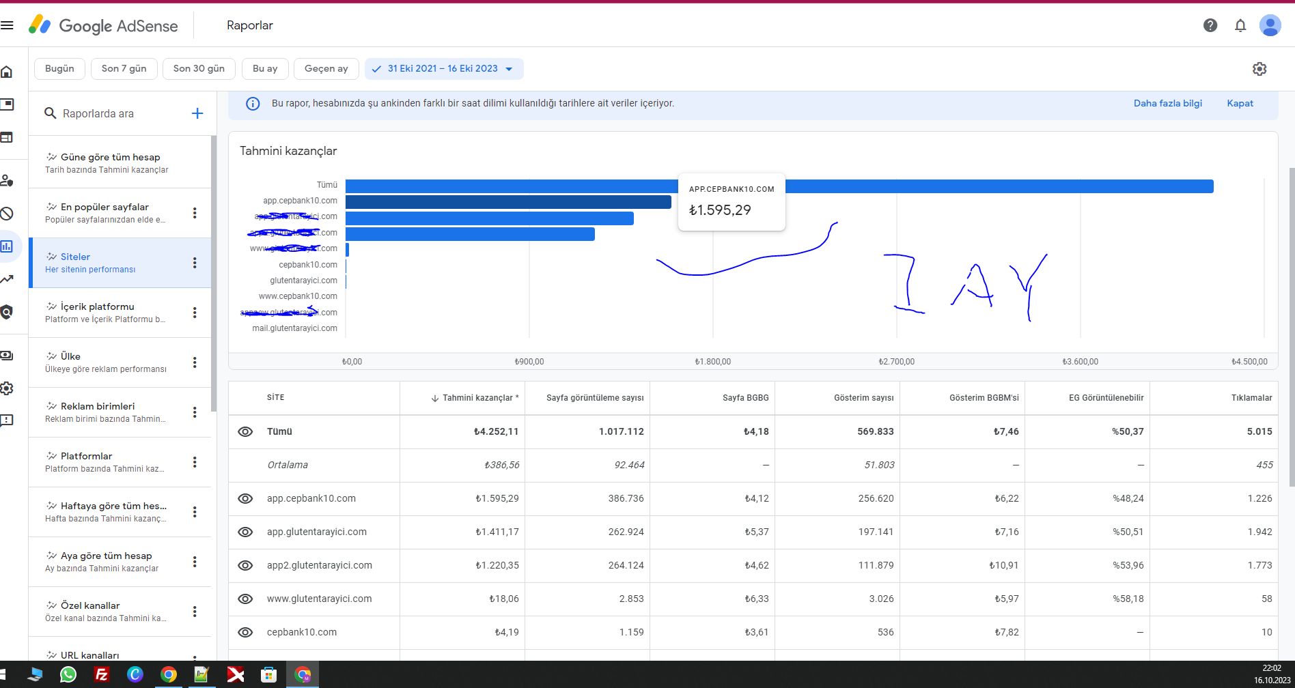Open the custom date range dropdown
1295x688 pixels.
444,69
